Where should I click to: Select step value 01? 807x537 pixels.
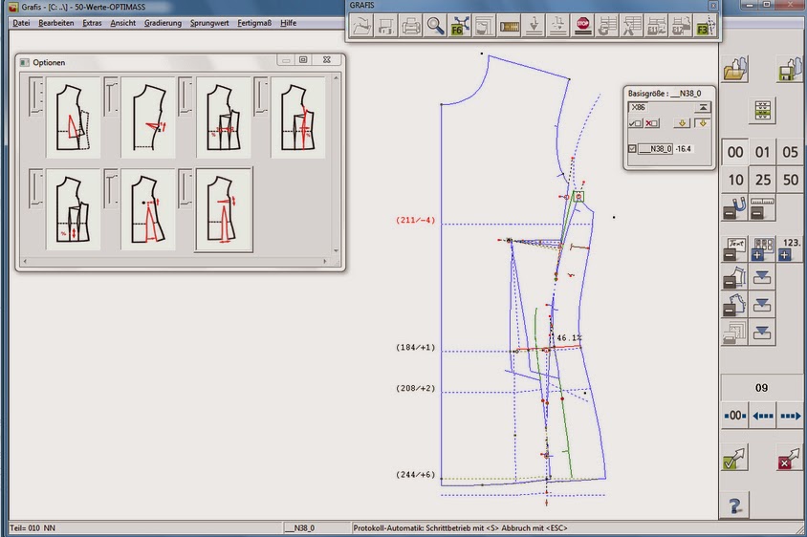click(763, 152)
